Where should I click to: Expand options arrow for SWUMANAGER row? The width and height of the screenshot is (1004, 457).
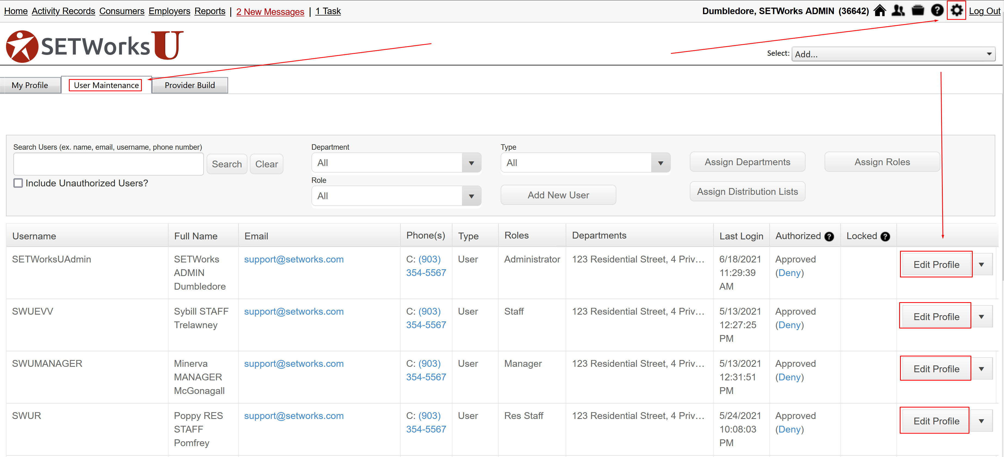(x=981, y=369)
